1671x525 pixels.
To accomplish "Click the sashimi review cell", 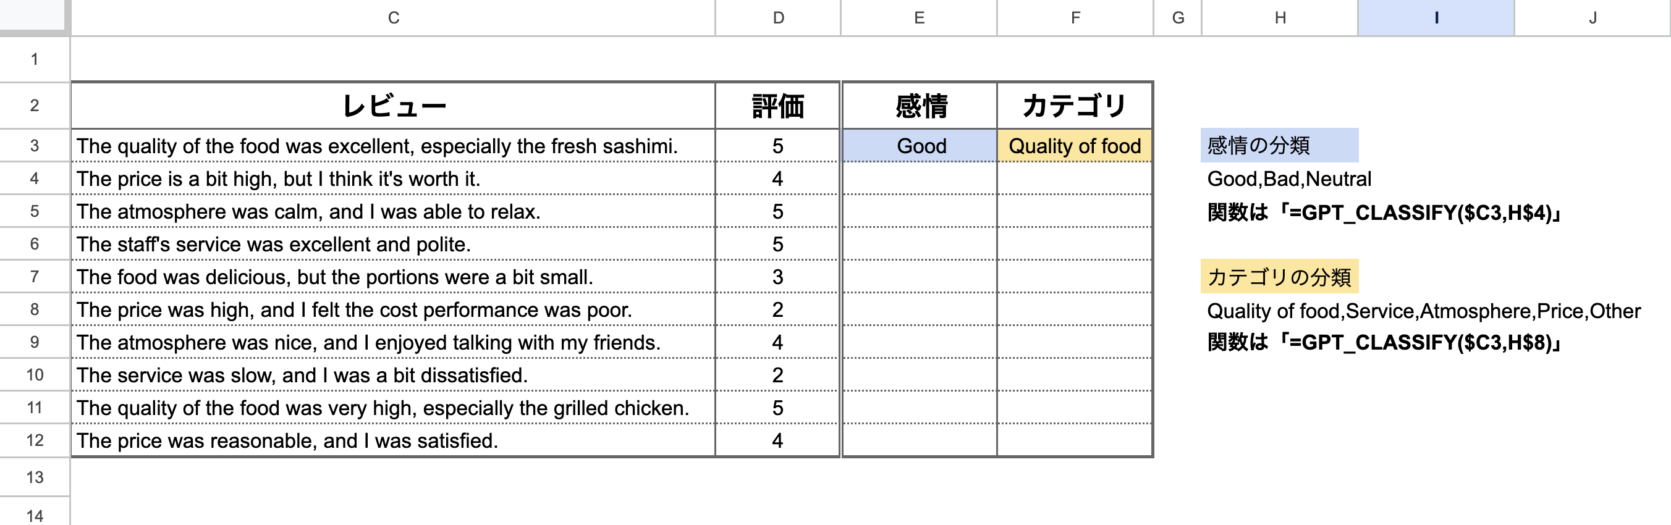I will [x=392, y=146].
